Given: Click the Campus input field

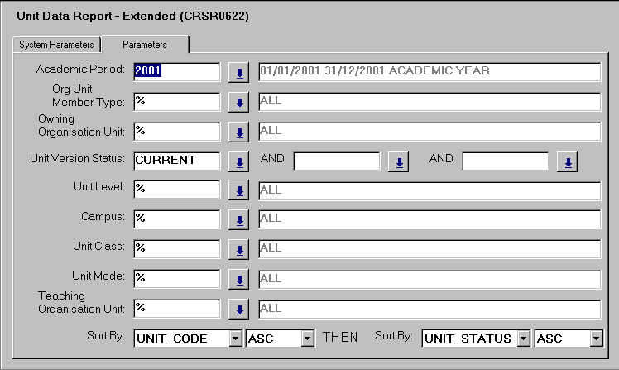Looking at the screenshot, I should click(x=175, y=219).
